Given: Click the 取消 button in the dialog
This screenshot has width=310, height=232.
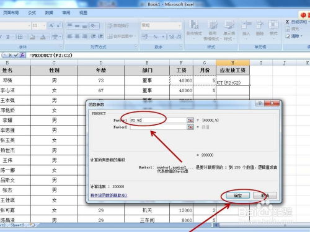Looking at the screenshot, I should 265,195.
